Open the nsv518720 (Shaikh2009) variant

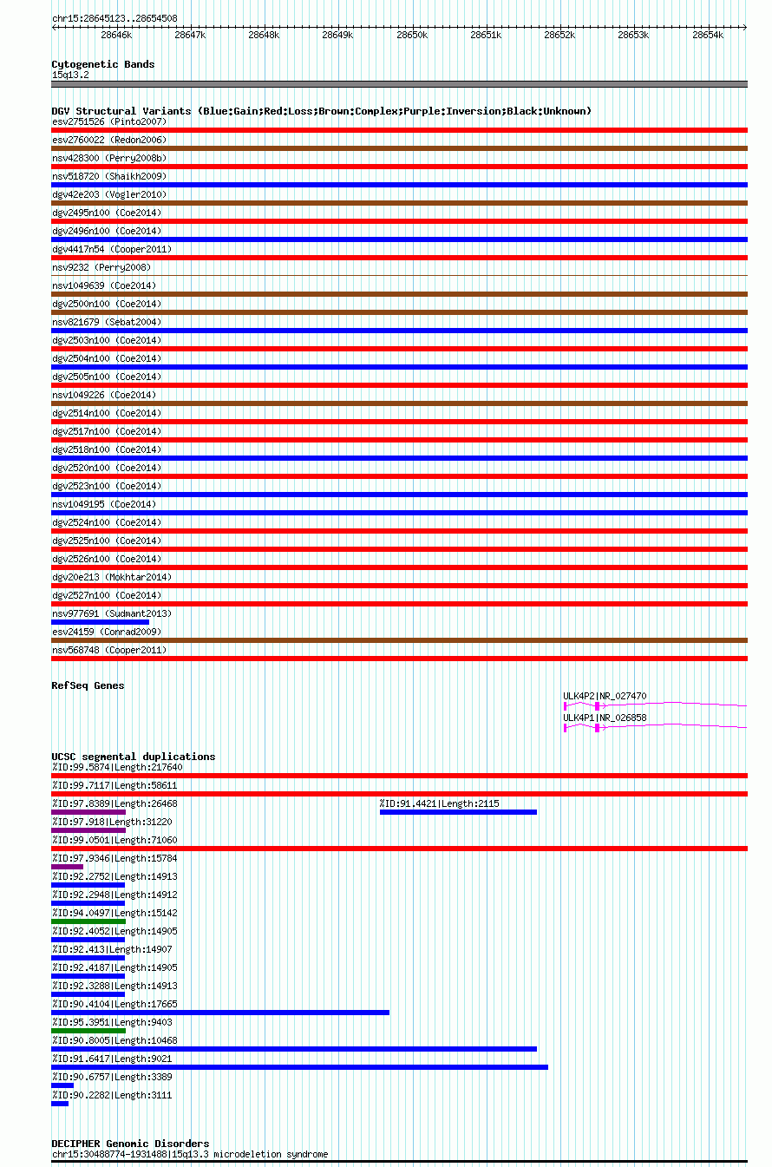click(x=109, y=176)
